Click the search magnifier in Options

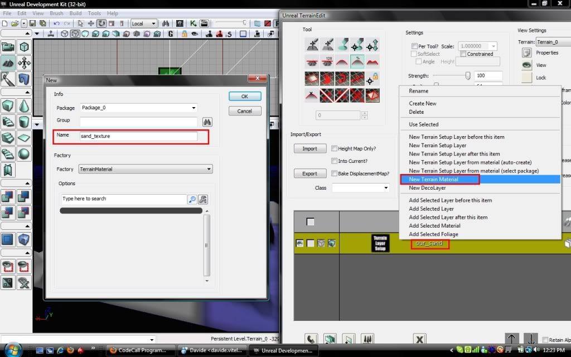pos(192,199)
